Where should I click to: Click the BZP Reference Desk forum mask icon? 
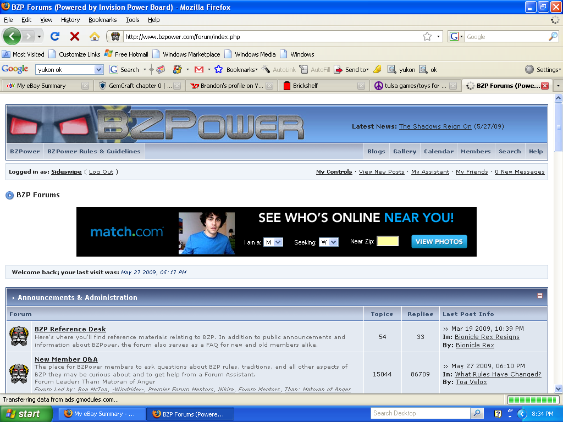coord(19,335)
